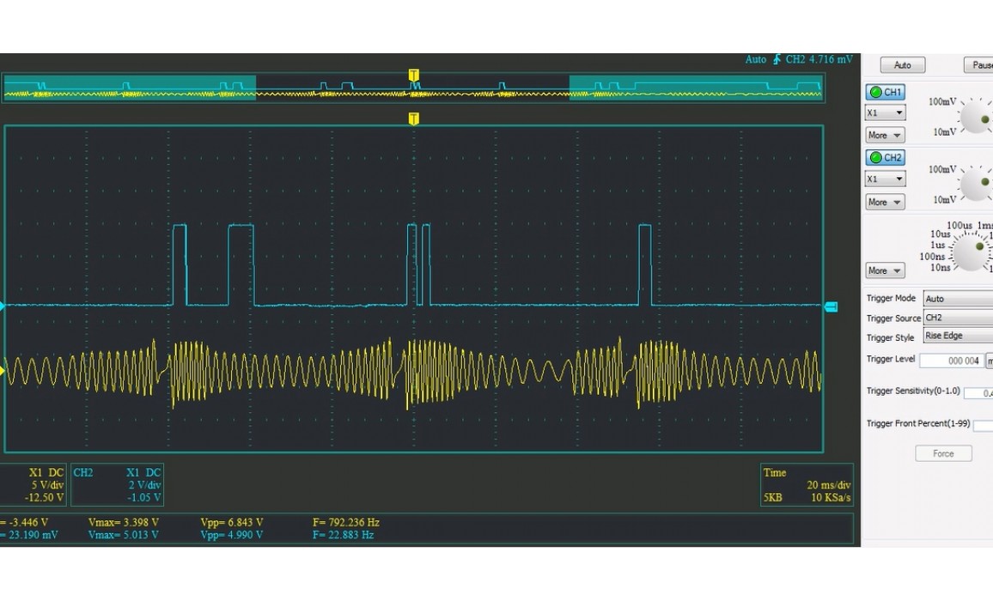
Task: Click the CH2 voltage scale knob
Action: tap(976, 183)
